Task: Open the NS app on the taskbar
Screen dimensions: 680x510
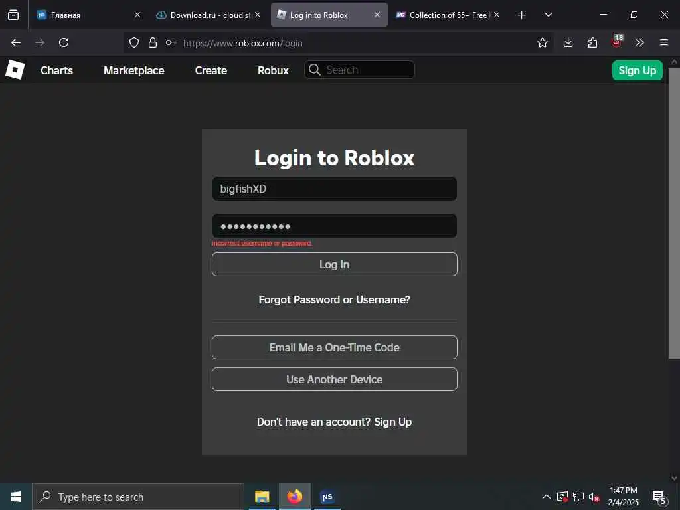Action: click(x=327, y=497)
